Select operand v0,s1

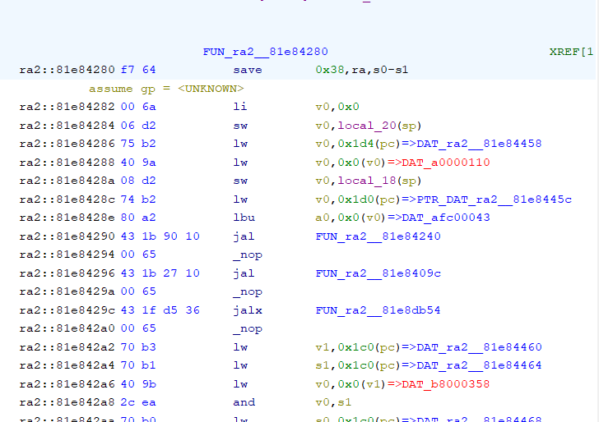333,402
